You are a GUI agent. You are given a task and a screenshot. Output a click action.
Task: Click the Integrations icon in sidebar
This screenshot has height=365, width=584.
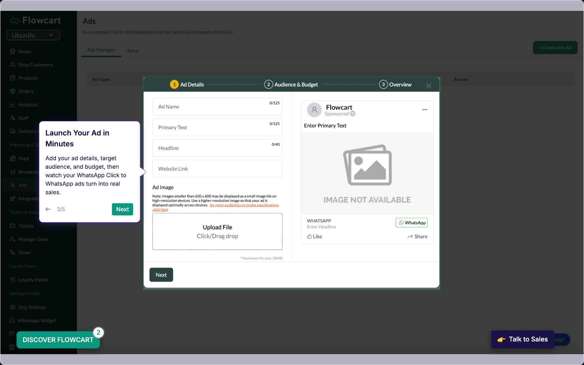[x=13, y=199]
